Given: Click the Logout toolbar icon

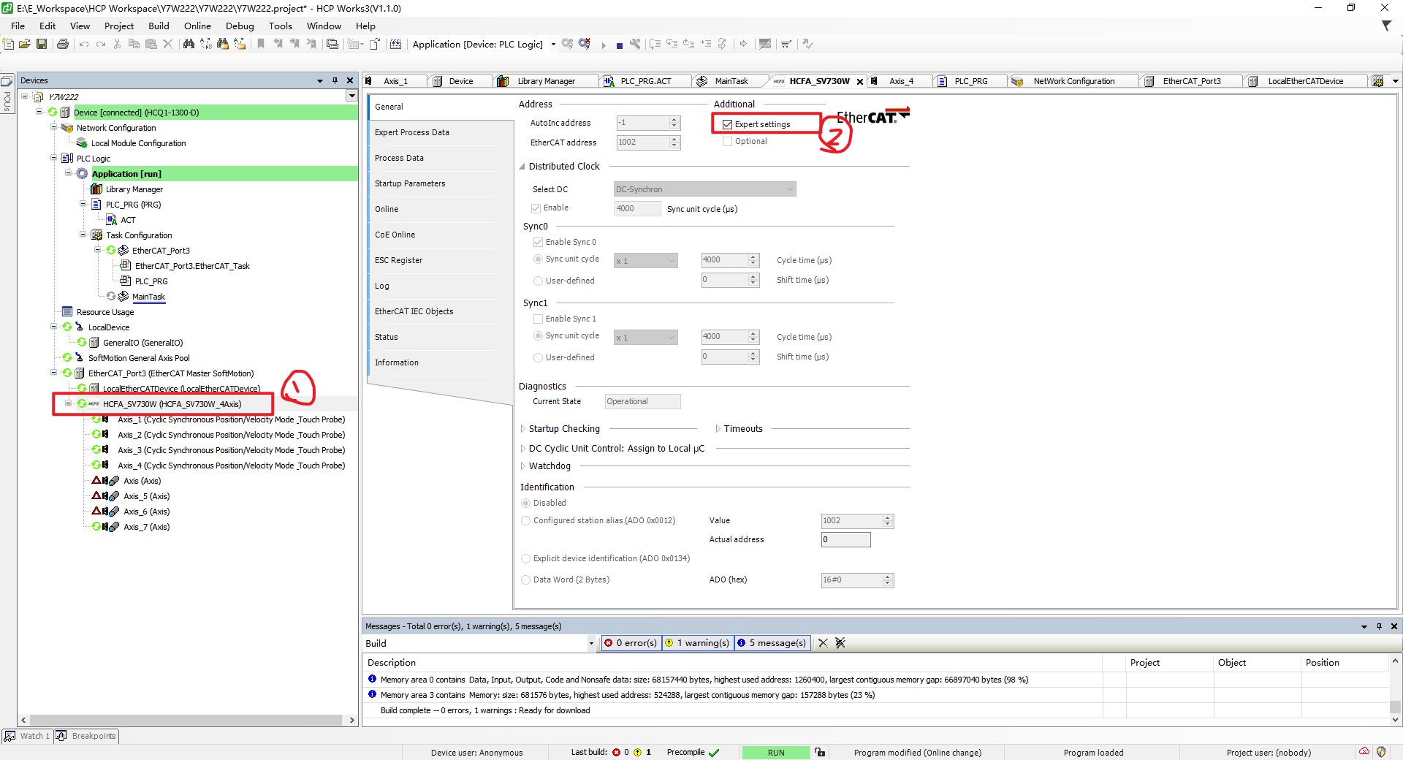Looking at the screenshot, I should (585, 44).
